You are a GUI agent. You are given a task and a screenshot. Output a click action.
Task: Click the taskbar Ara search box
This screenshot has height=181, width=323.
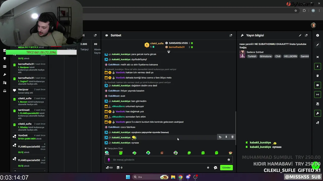pyautogui.click(x=151, y=177)
